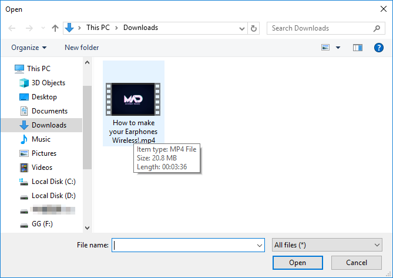Click New folder in the toolbar
Image resolution: width=393 pixels, height=278 pixels.
(x=82, y=48)
